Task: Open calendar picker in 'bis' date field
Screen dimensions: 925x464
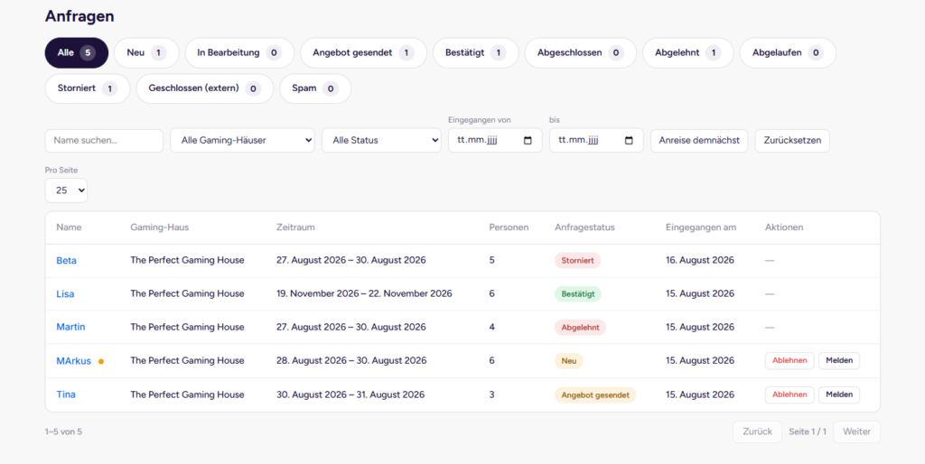Action: pos(629,141)
